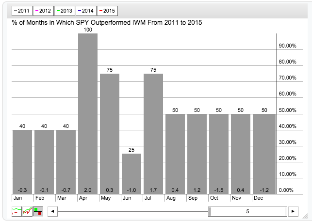Click the chart title about SPY outperforming IWM

click(107, 22)
